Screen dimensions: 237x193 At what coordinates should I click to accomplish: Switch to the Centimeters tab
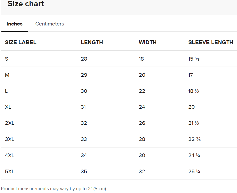(50, 24)
